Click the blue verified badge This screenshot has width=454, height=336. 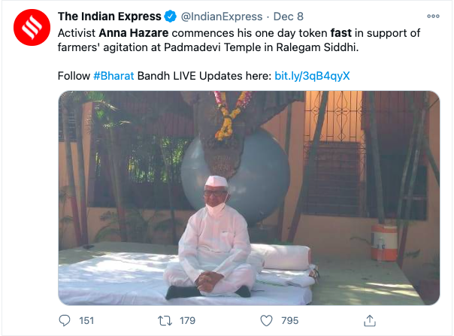click(171, 17)
